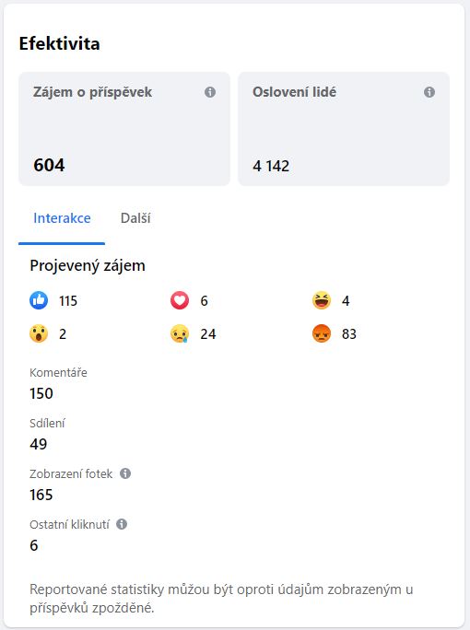
Task: Click the Zobrazení fotek value 165
Action: point(41,495)
